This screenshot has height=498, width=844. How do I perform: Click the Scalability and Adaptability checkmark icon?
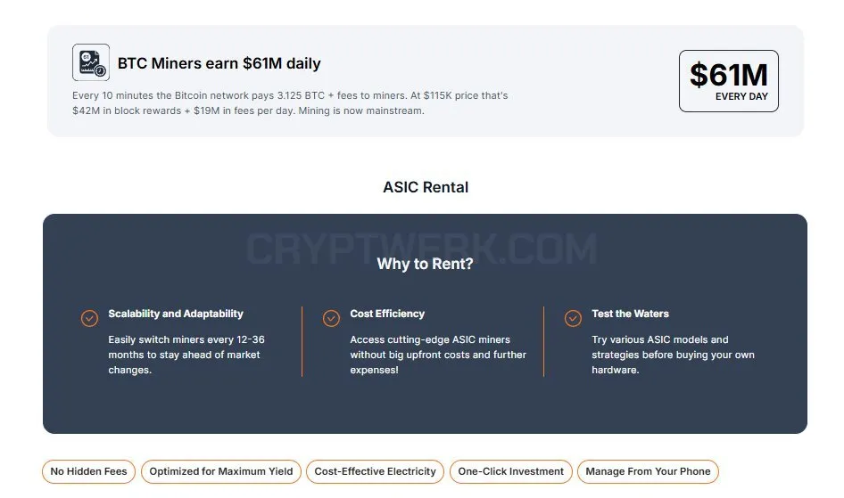click(89, 318)
